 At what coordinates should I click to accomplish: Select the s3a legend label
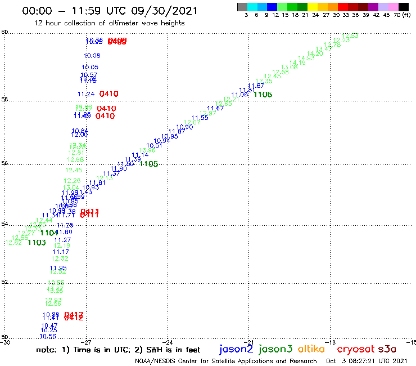pyautogui.click(x=387, y=349)
